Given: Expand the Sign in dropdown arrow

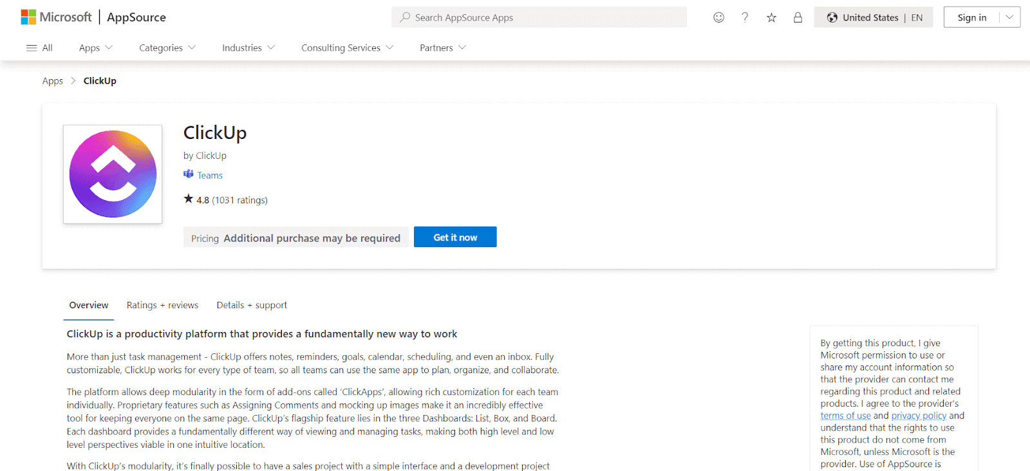Looking at the screenshot, I should (1009, 17).
